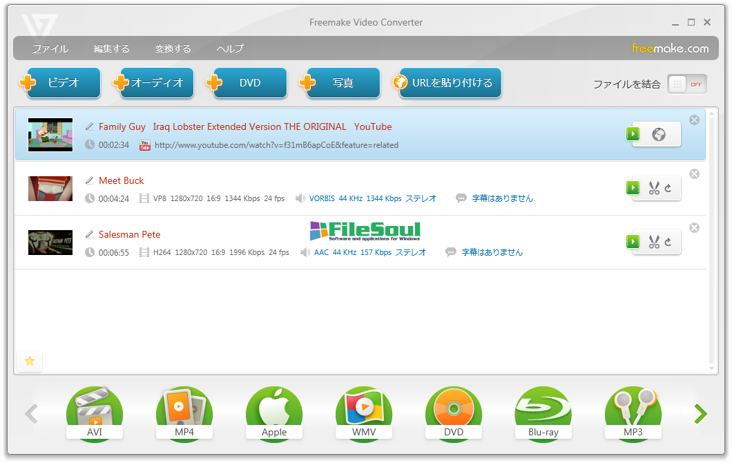Remove Meet Buck from the list

(x=695, y=174)
